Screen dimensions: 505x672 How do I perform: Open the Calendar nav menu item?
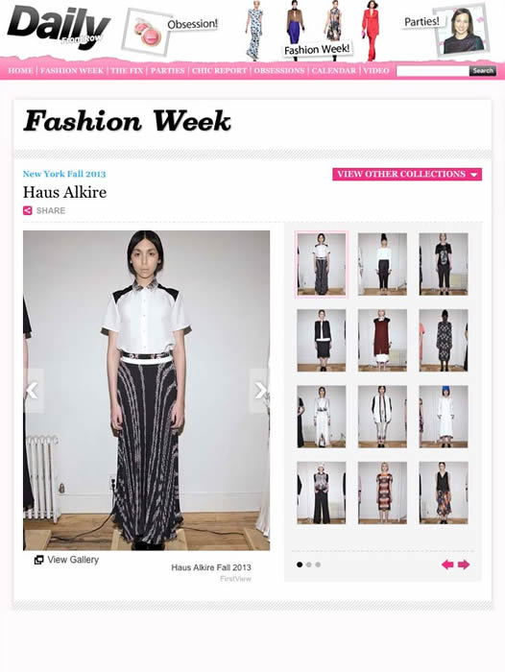coord(333,71)
